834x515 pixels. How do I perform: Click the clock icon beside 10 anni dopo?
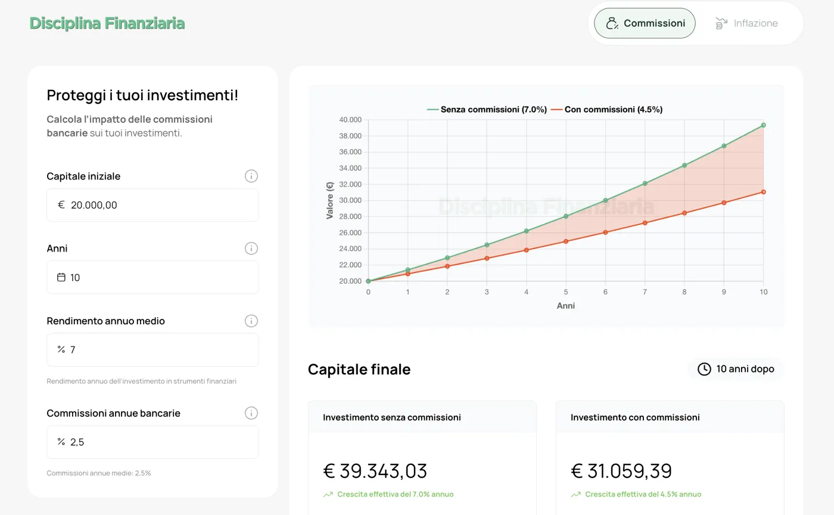[x=704, y=369]
